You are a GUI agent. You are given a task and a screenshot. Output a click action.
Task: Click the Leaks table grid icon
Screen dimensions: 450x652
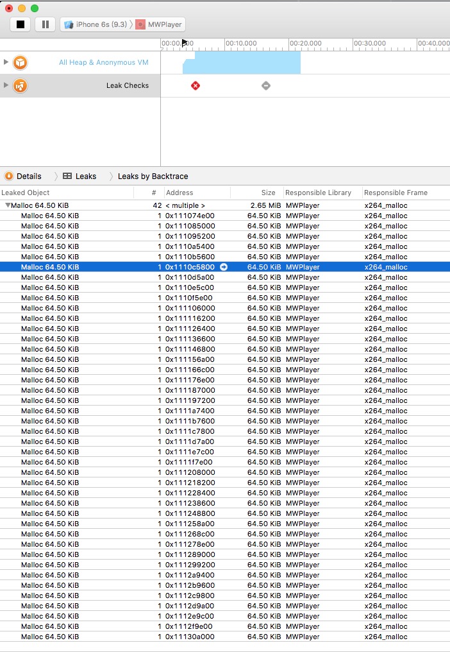tap(67, 176)
